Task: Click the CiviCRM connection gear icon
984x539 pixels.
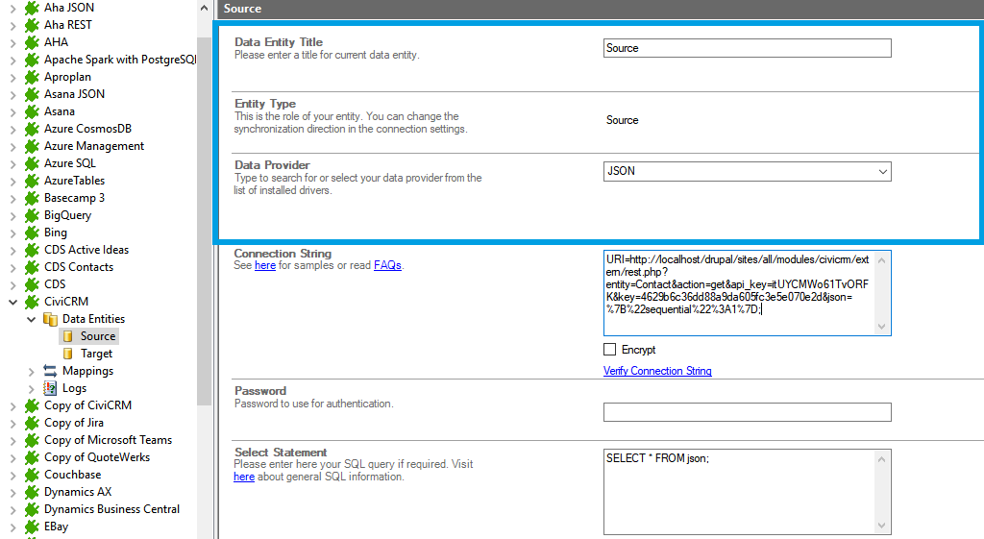Action: point(31,302)
